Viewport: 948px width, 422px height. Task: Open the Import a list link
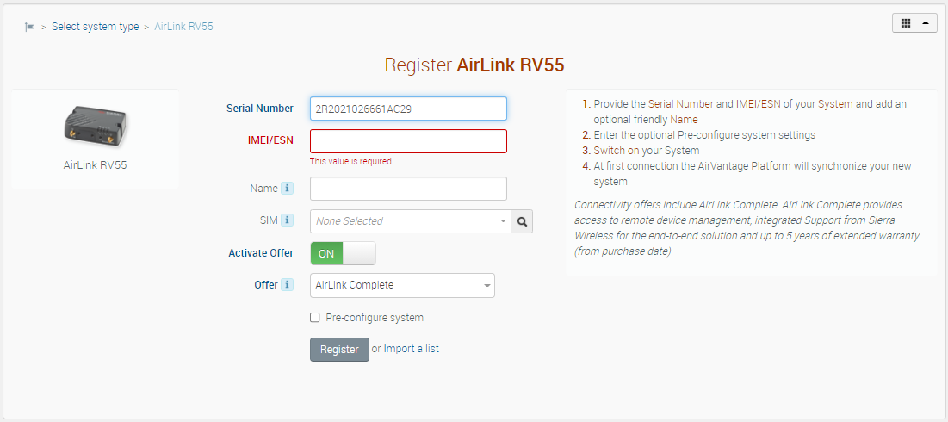[x=412, y=349]
